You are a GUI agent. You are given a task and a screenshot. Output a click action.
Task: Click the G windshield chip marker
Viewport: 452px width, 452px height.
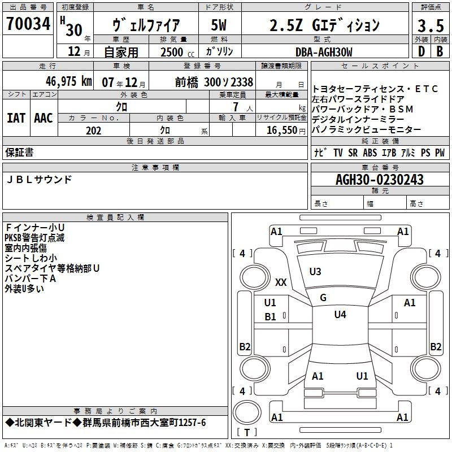323,298
